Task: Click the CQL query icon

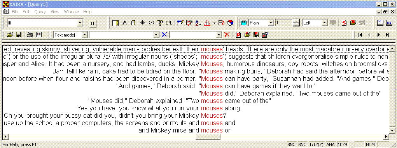Action: click(x=169, y=23)
